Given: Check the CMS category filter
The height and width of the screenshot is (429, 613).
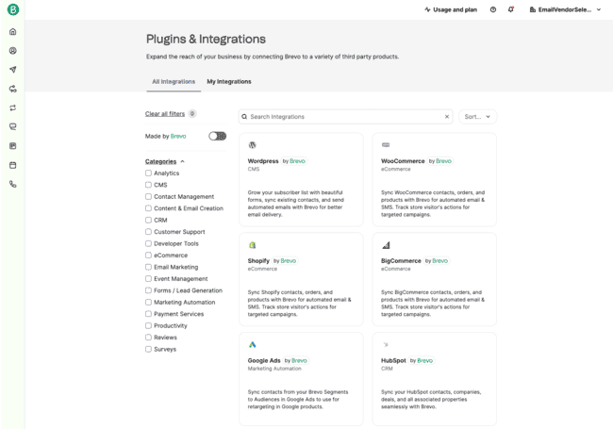Looking at the screenshot, I should tap(148, 185).
